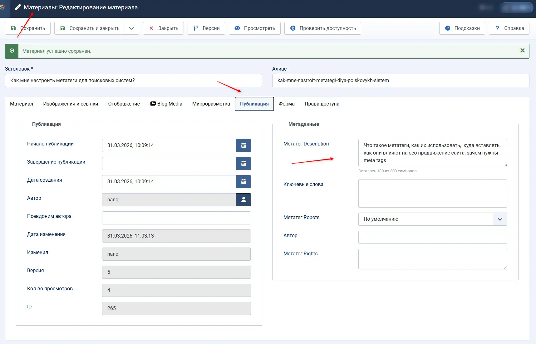The image size is (536, 344).
Task: Expand the Сохранить и закрыть dropdown arrow
Action: pos(131,28)
